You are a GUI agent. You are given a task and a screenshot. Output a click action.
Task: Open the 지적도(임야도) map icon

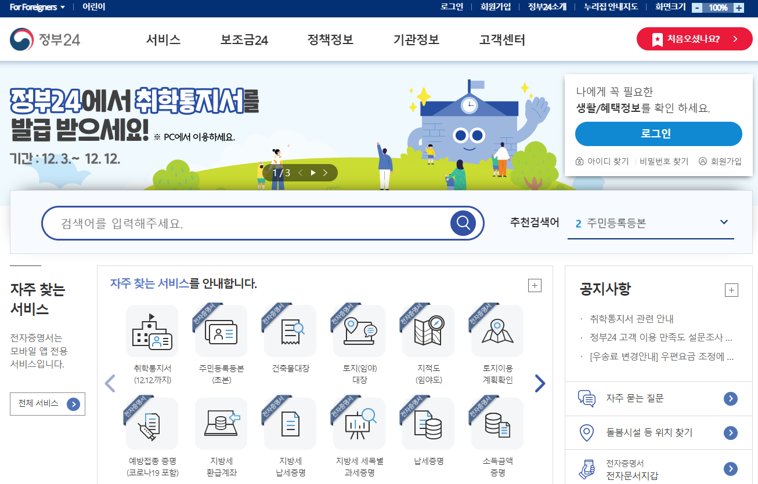[428, 331]
